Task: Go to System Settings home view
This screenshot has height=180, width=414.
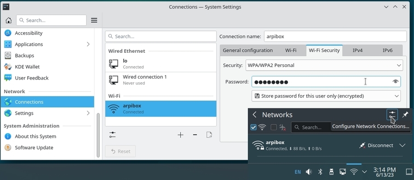Action: [x=8, y=20]
